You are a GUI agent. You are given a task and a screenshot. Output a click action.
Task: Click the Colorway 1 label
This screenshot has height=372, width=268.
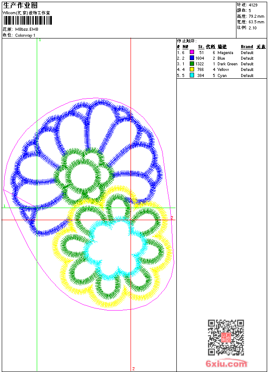25,35
